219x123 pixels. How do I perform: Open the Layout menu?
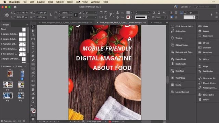point(41,2)
